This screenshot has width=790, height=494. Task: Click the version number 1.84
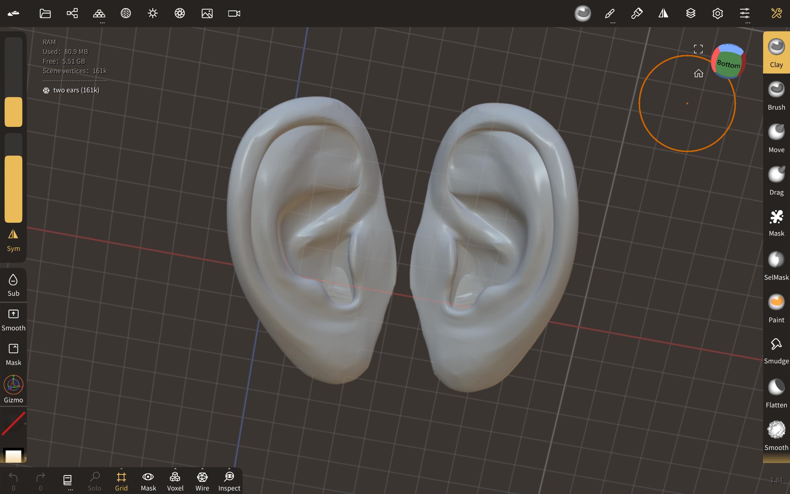(777, 480)
